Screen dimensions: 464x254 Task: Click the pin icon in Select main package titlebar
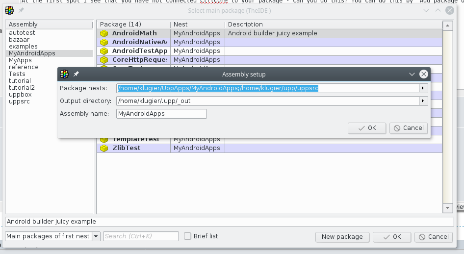[x=22, y=11]
